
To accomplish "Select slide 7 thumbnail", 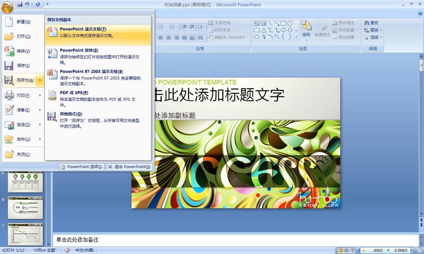I will tap(26, 234).
